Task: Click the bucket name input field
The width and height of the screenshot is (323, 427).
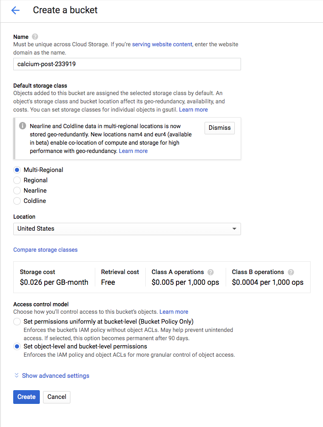Action: [x=127, y=64]
